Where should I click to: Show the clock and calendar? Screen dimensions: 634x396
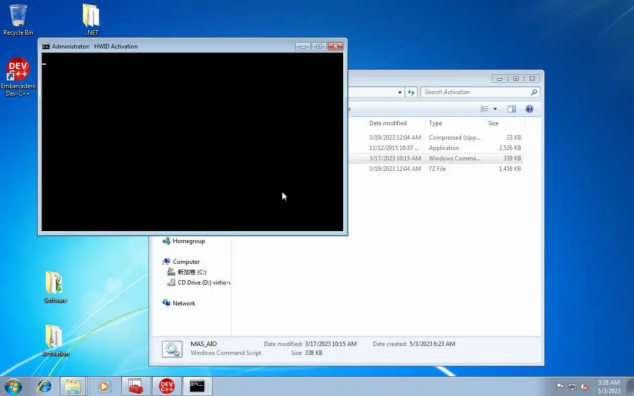pos(609,387)
